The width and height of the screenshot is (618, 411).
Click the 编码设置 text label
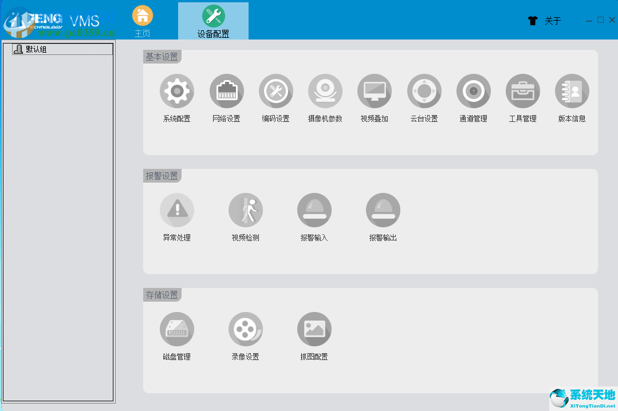pyautogui.click(x=276, y=118)
